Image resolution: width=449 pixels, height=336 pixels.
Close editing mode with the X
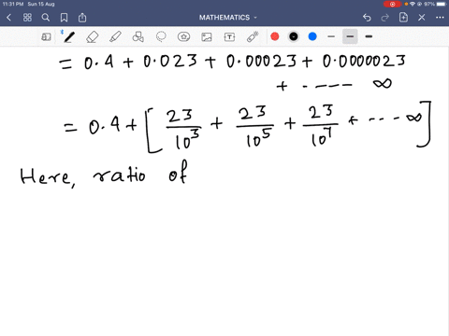click(422, 18)
